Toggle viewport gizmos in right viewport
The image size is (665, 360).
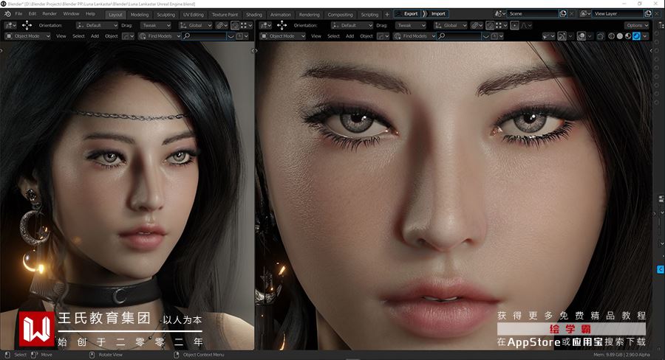click(x=562, y=36)
